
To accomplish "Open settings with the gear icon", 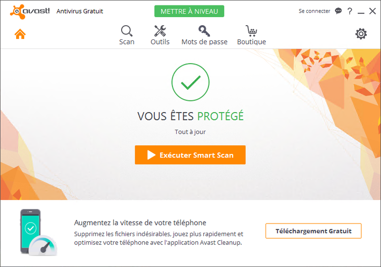I will click(361, 34).
